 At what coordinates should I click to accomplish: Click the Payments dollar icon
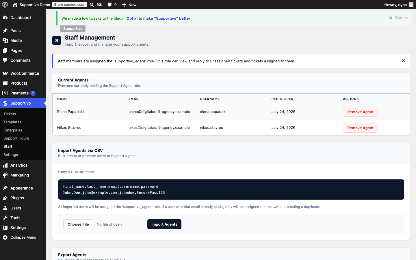pyautogui.click(x=5, y=93)
